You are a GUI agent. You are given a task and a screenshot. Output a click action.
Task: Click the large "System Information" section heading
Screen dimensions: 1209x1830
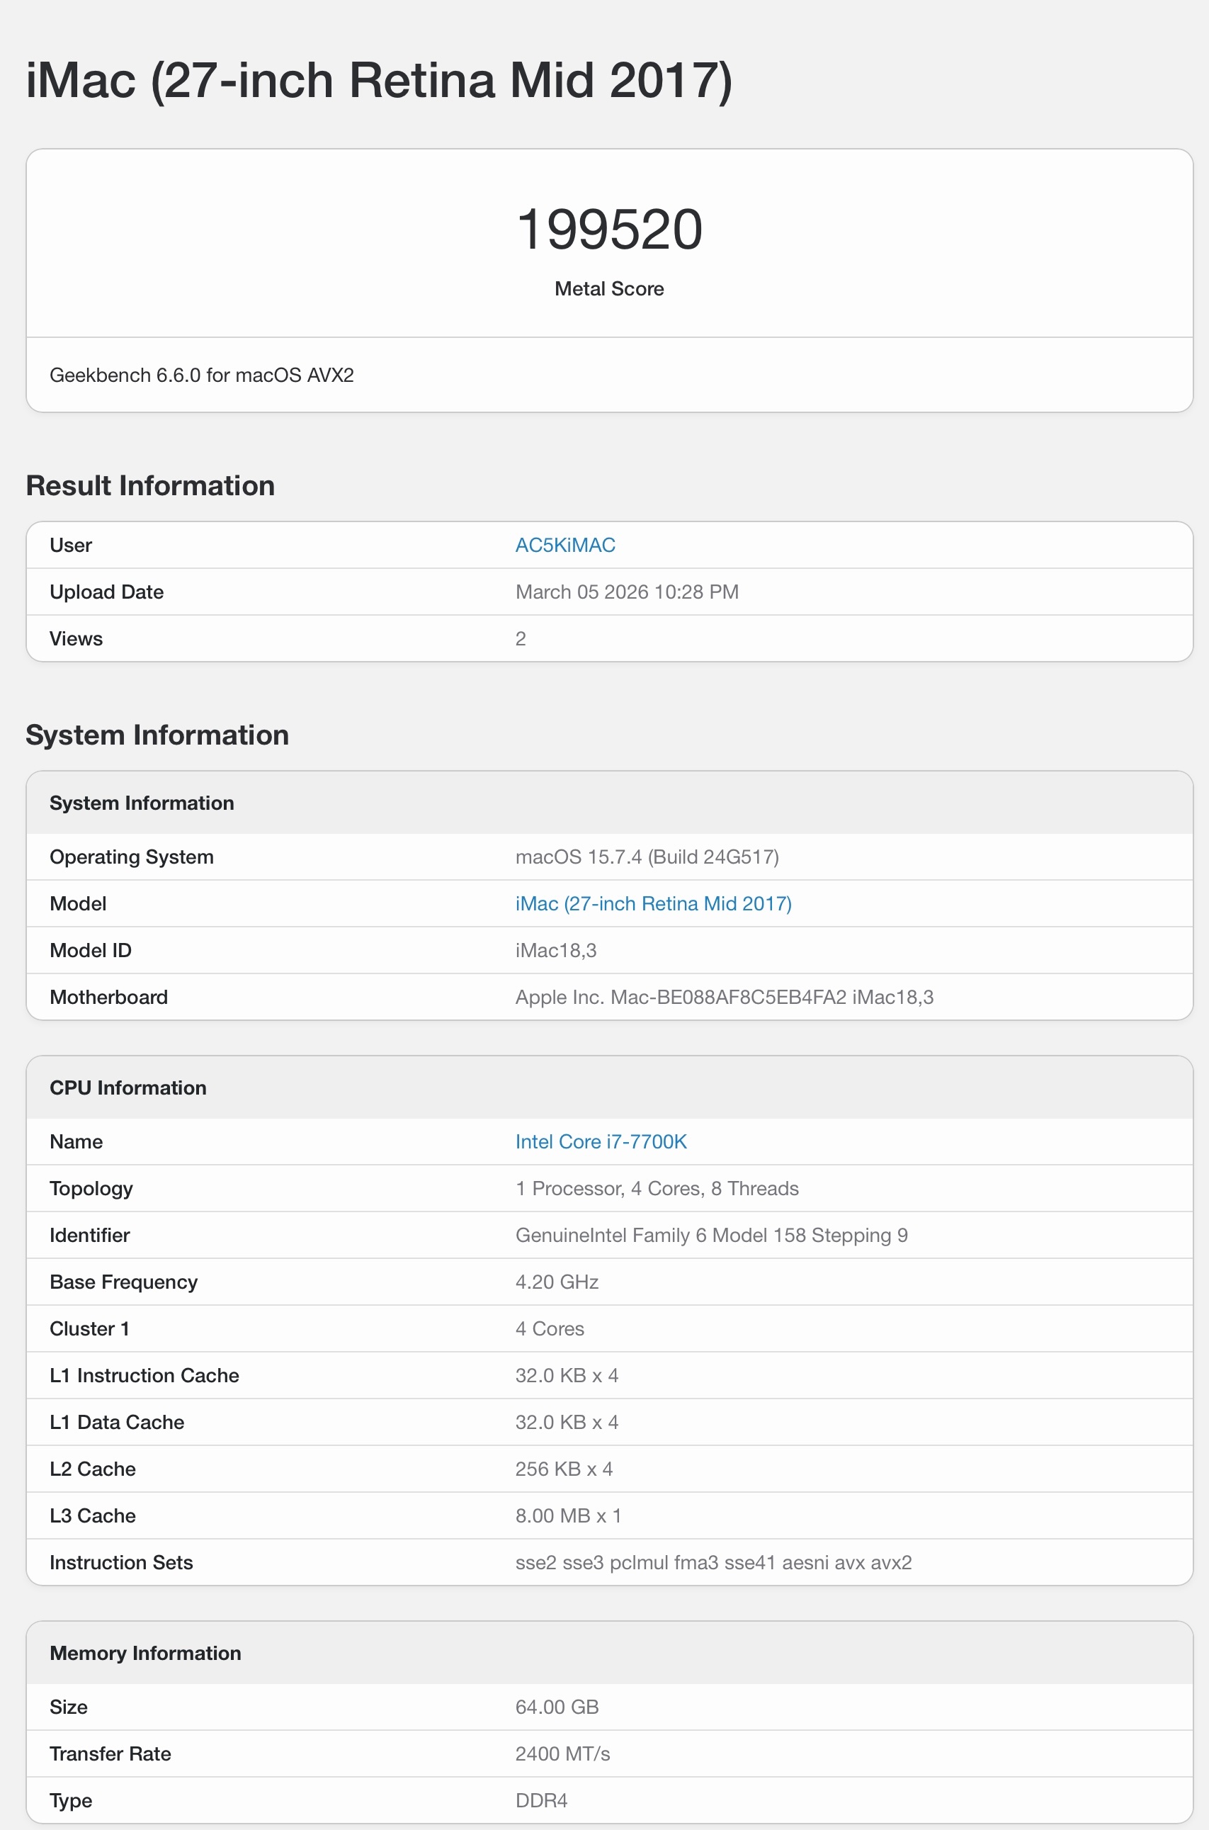click(x=157, y=735)
